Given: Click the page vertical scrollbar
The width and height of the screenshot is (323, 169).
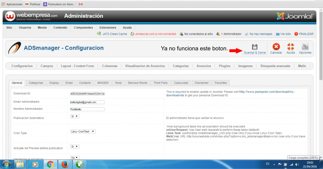Looking at the screenshot, I should (321, 45).
